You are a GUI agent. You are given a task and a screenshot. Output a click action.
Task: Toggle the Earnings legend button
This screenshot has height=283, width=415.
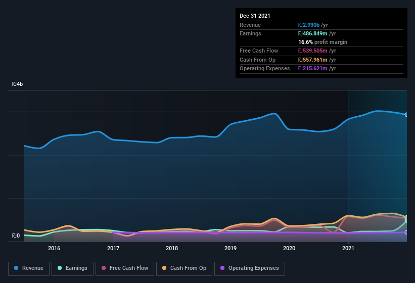72,268
